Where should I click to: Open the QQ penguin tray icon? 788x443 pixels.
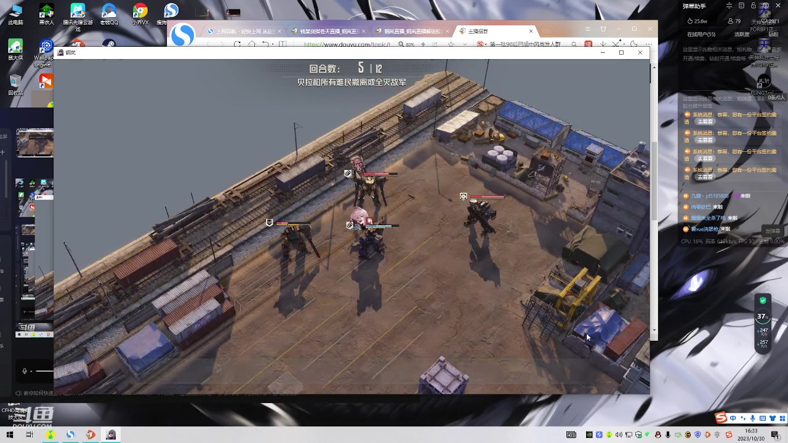[x=658, y=435]
